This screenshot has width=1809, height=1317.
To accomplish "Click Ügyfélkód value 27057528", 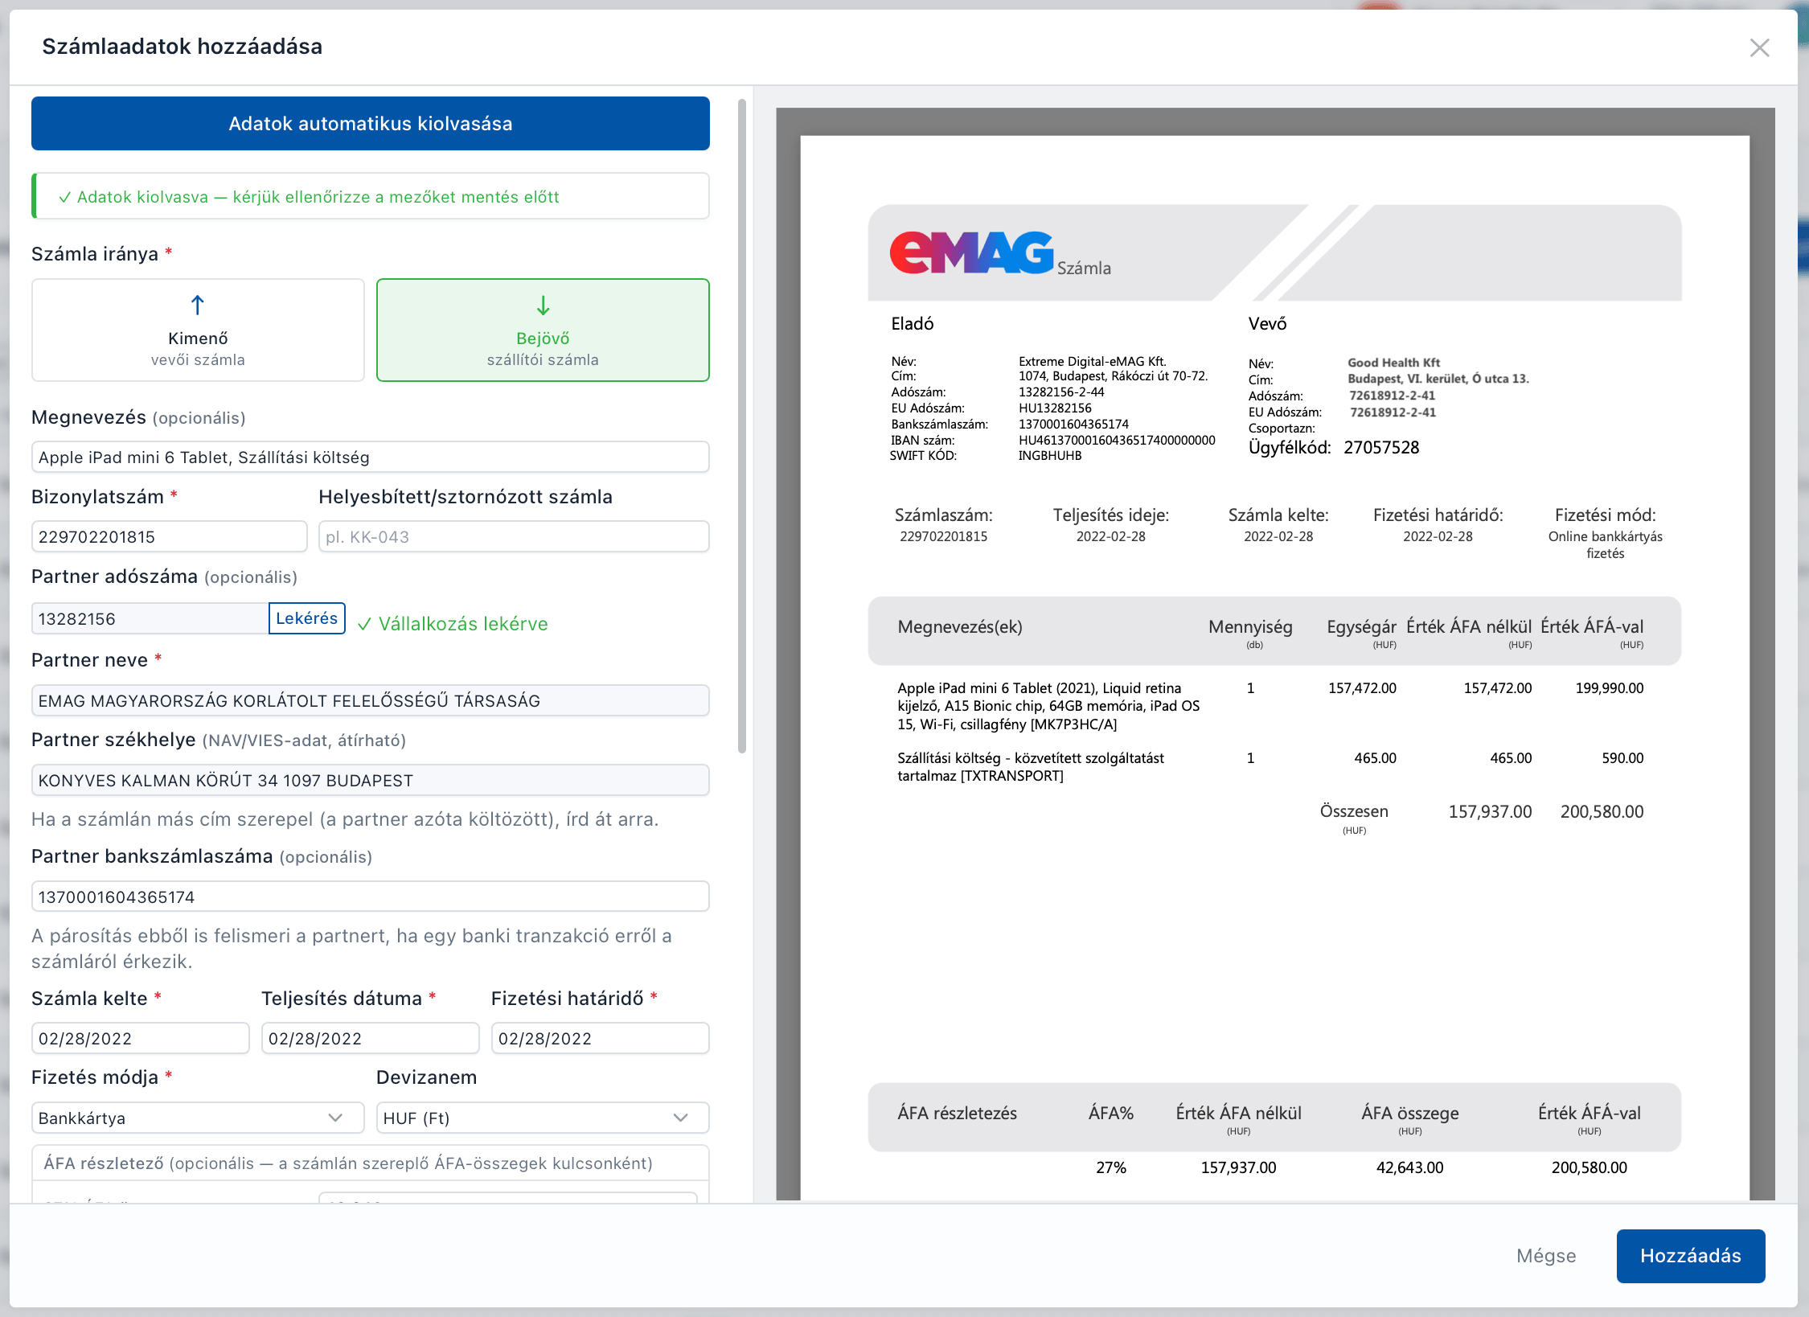I will pyautogui.click(x=1381, y=448).
